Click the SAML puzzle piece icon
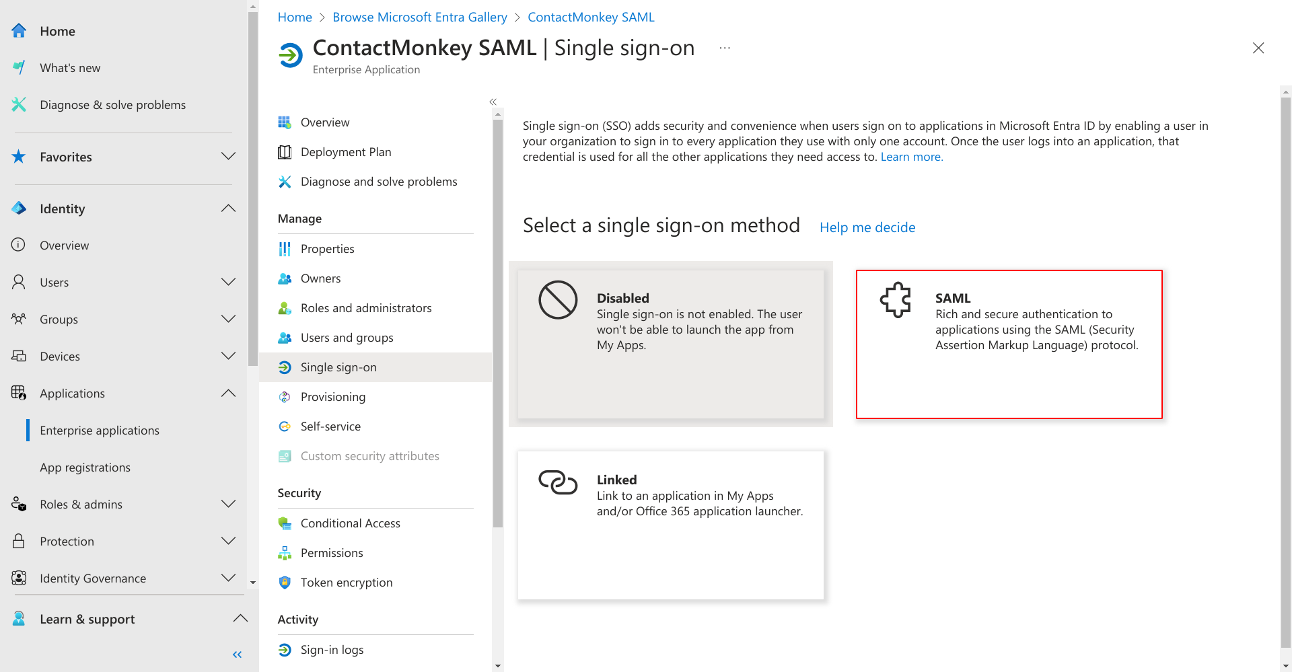This screenshot has width=1292, height=672. coord(896,300)
